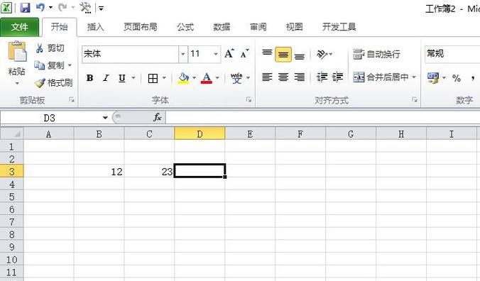Click the fx insert function icon
This screenshot has width=480, height=281.
click(158, 117)
